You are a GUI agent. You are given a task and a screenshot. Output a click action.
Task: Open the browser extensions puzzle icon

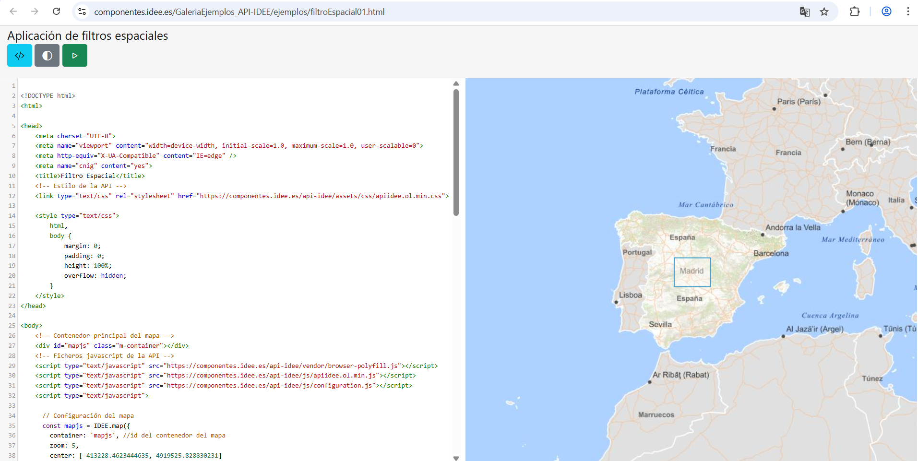(x=855, y=12)
